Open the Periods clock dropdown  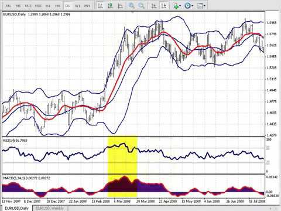[x=189, y=6]
